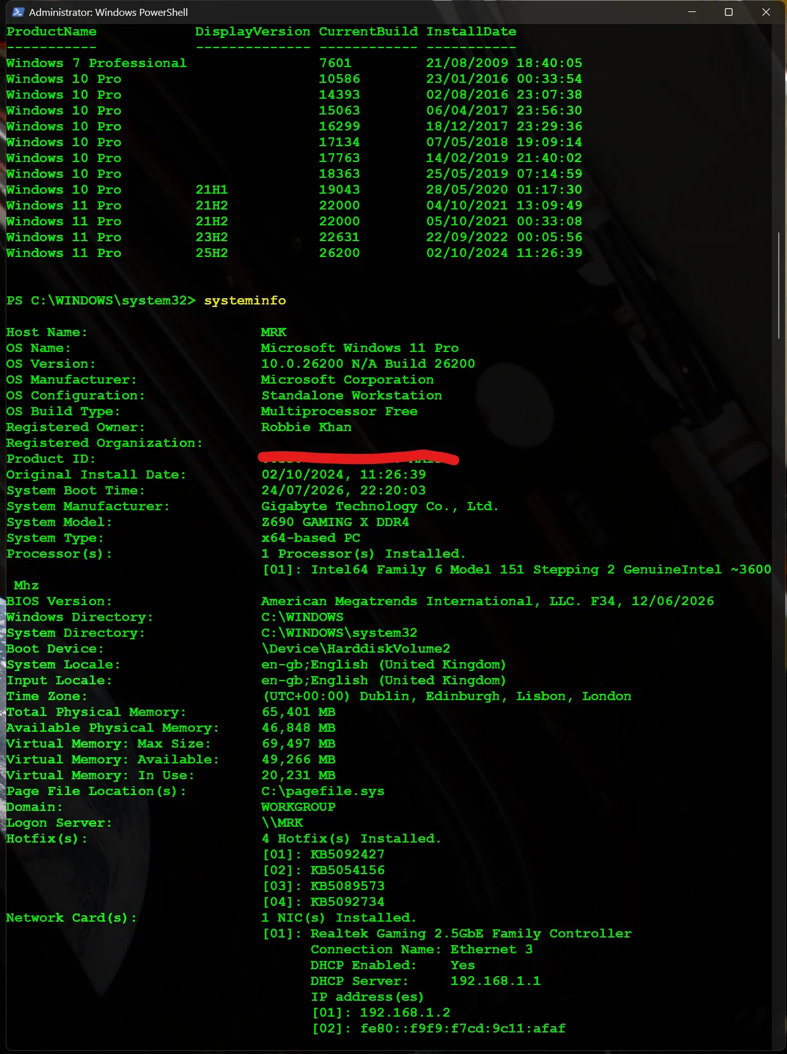Screen dimensions: 787x1054
Task: Click the 'CurrentBuild' column header
Action: (368, 32)
